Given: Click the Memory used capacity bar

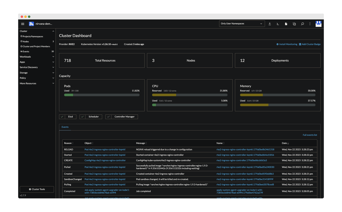Looking at the screenshot, I should pyautogui.click(x=278, y=105).
